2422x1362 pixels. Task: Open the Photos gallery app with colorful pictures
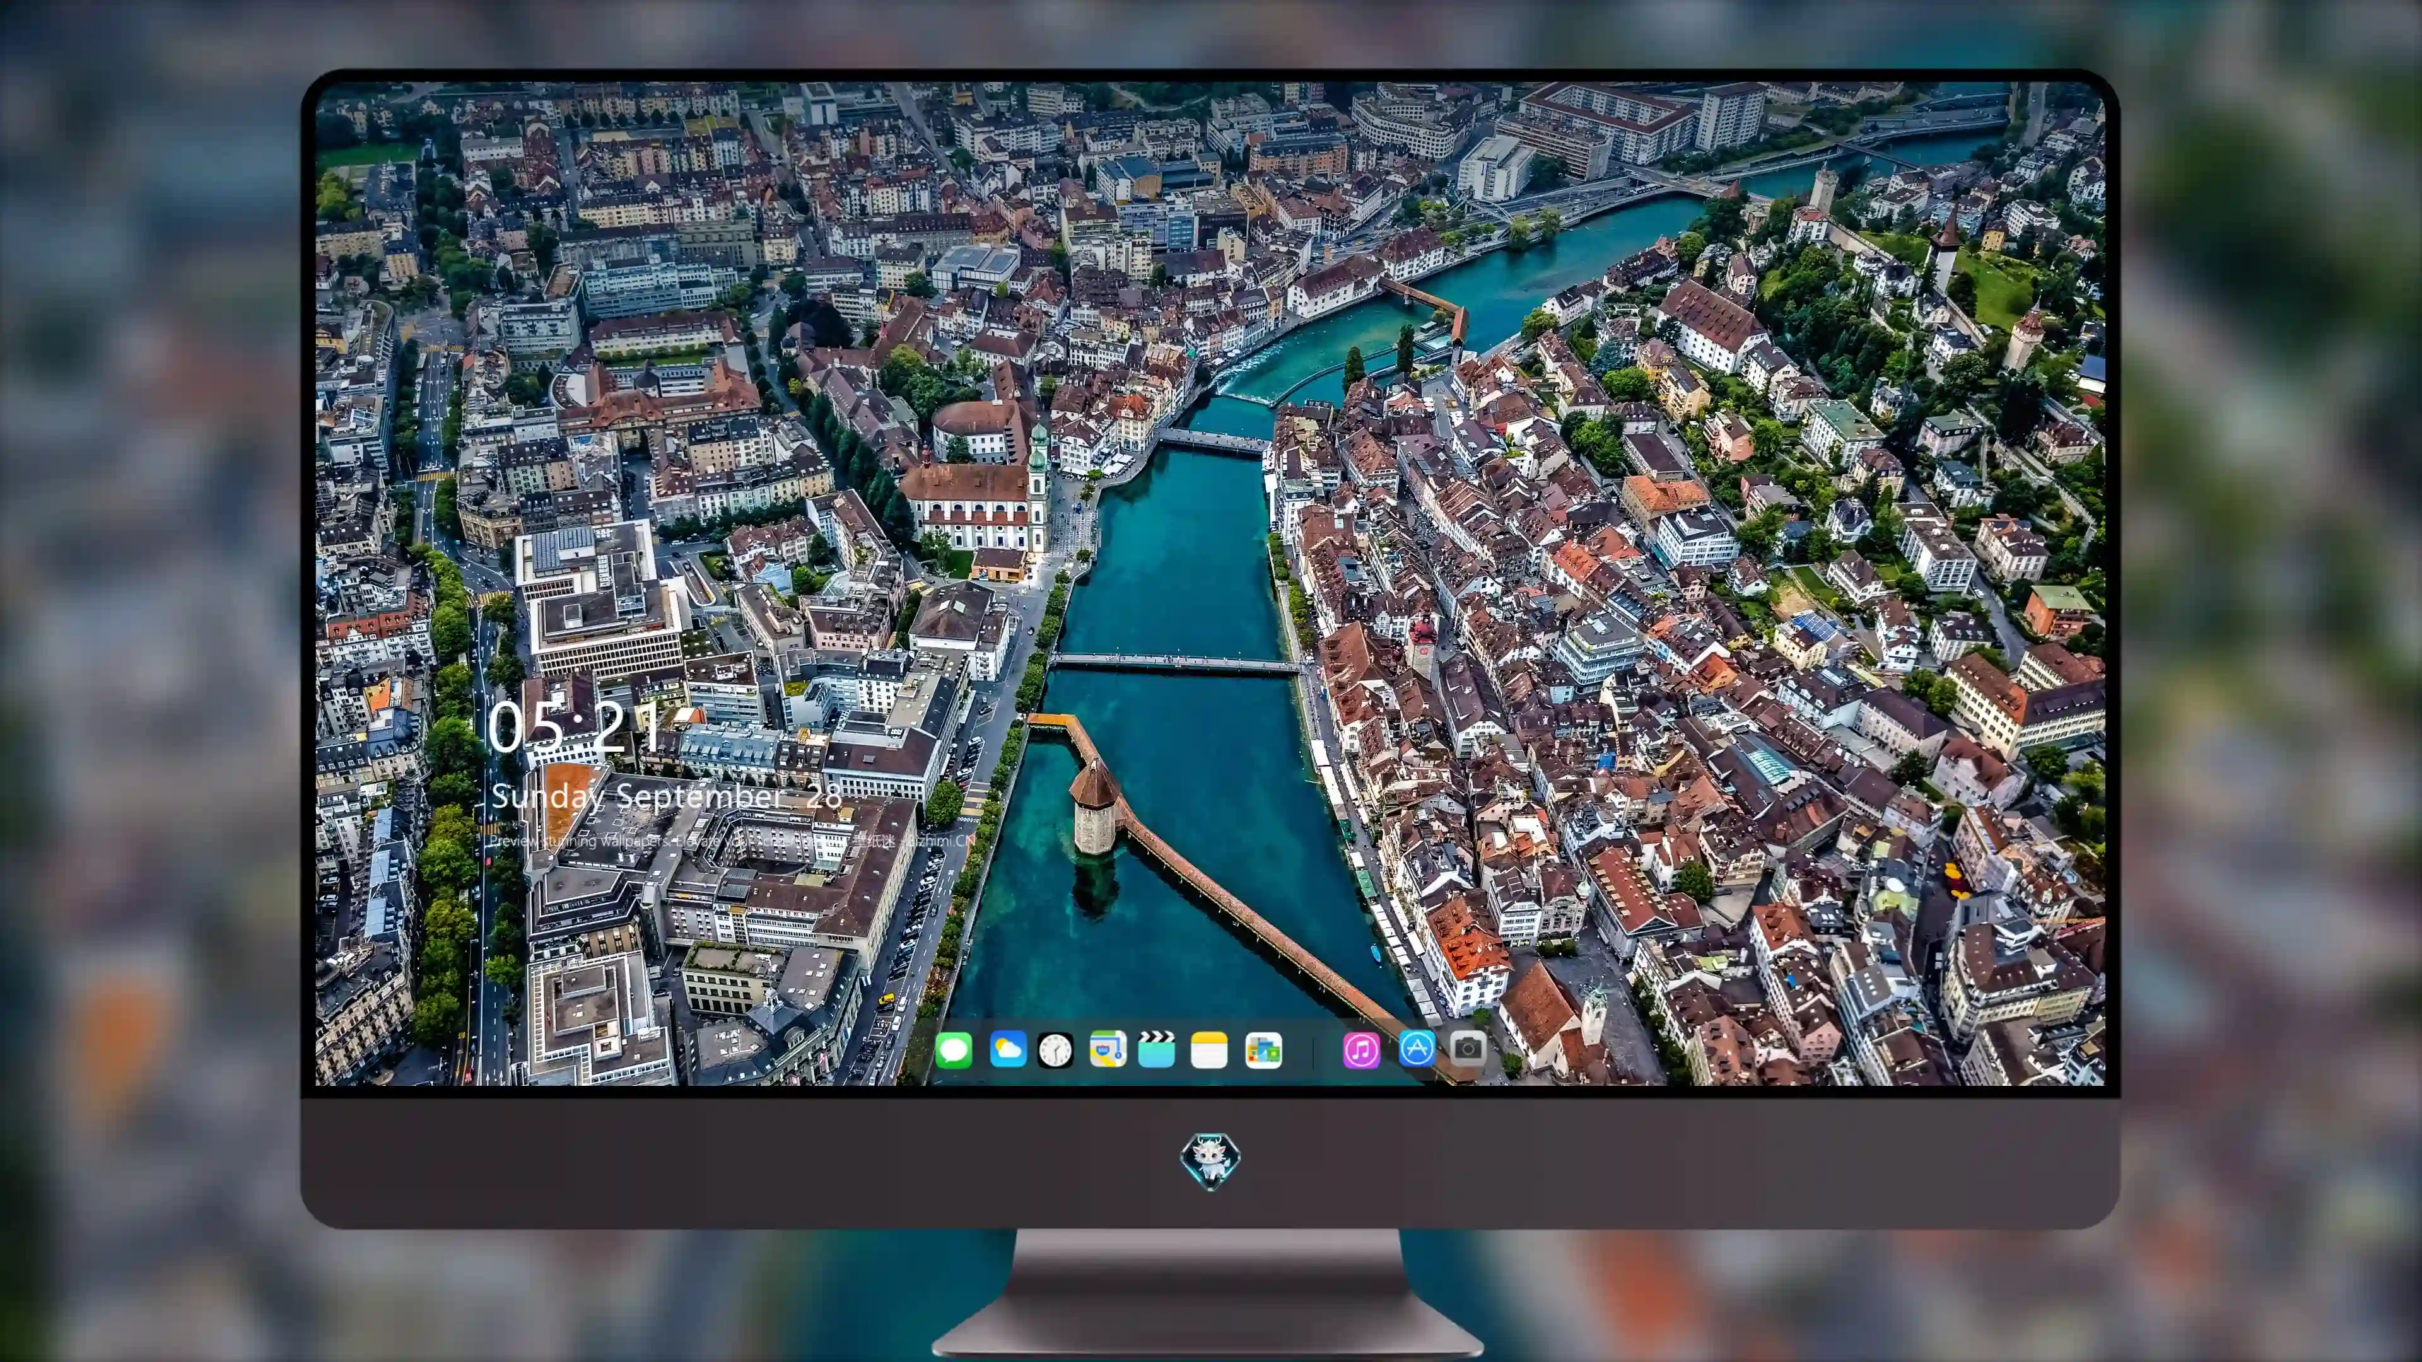click(1263, 1051)
